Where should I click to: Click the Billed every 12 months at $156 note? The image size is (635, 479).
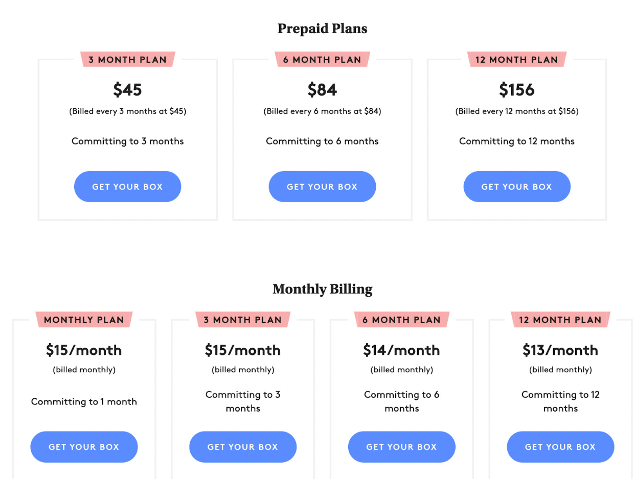[x=517, y=111]
